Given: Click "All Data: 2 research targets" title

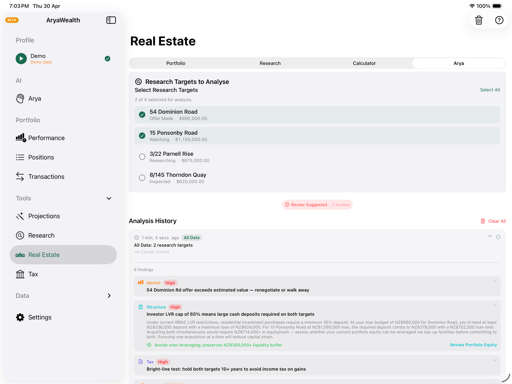Looking at the screenshot, I should point(163,245).
